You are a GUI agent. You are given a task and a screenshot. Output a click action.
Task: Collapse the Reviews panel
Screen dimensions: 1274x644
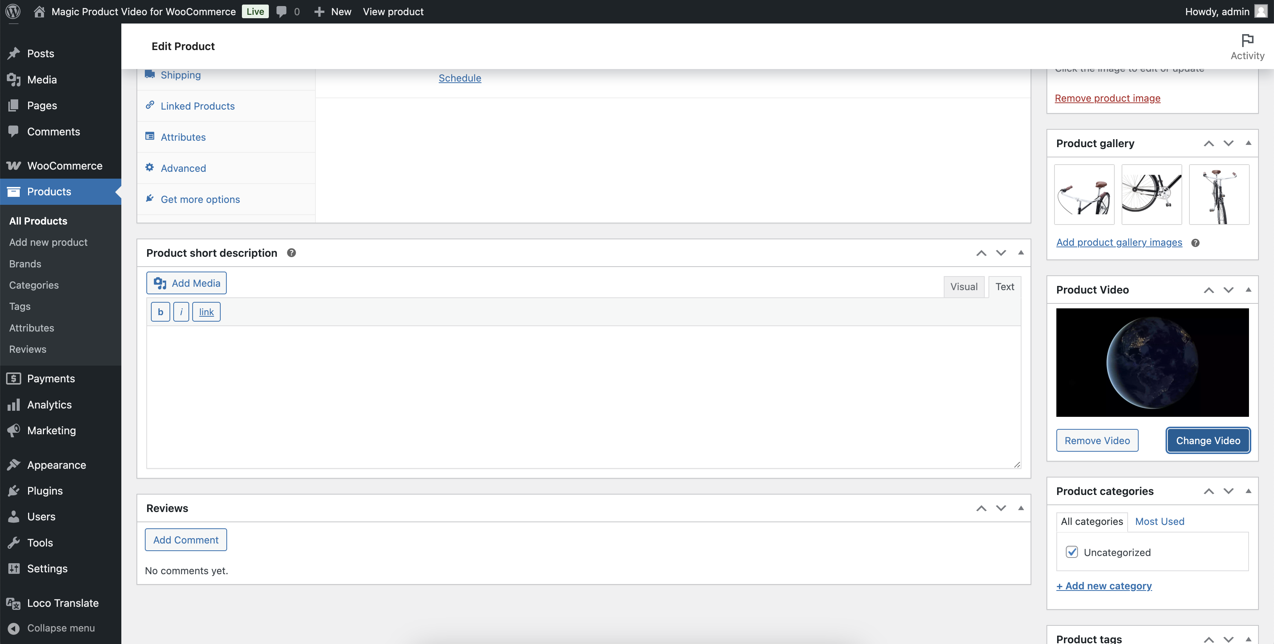(1021, 508)
